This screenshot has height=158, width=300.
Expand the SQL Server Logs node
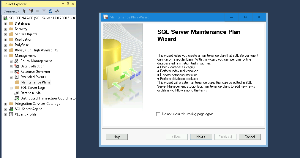[11, 88]
